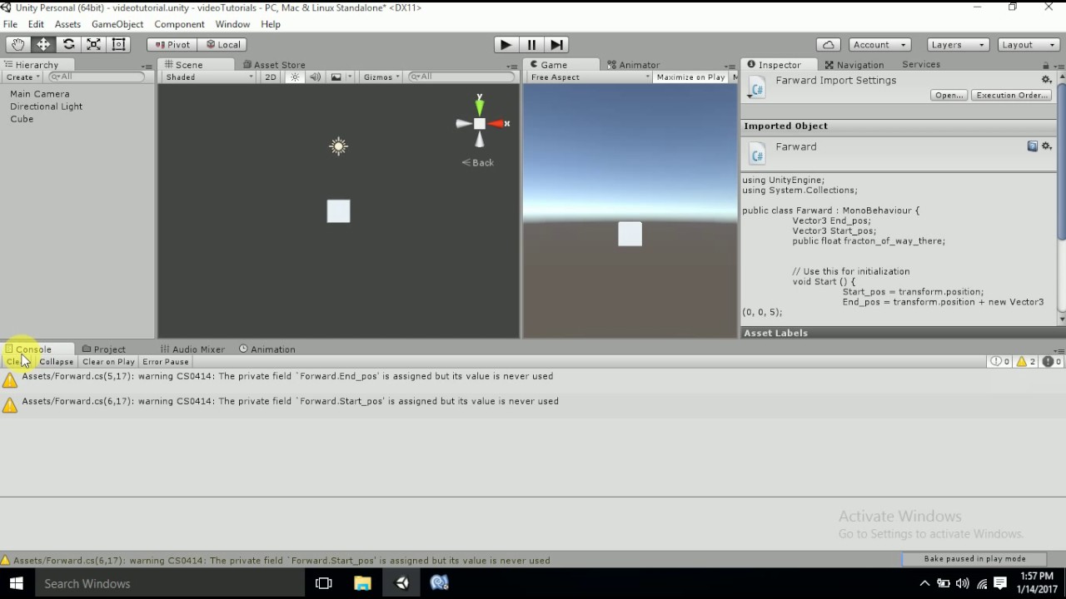Click the Hierarchy search field
The width and height of the screenshot is (1066, 599).
pyautogui.click(x=97, y=77)
